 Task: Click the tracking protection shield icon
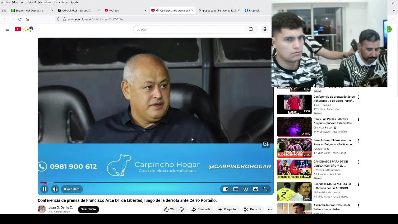pyautogui.click(x=58, y=19)
